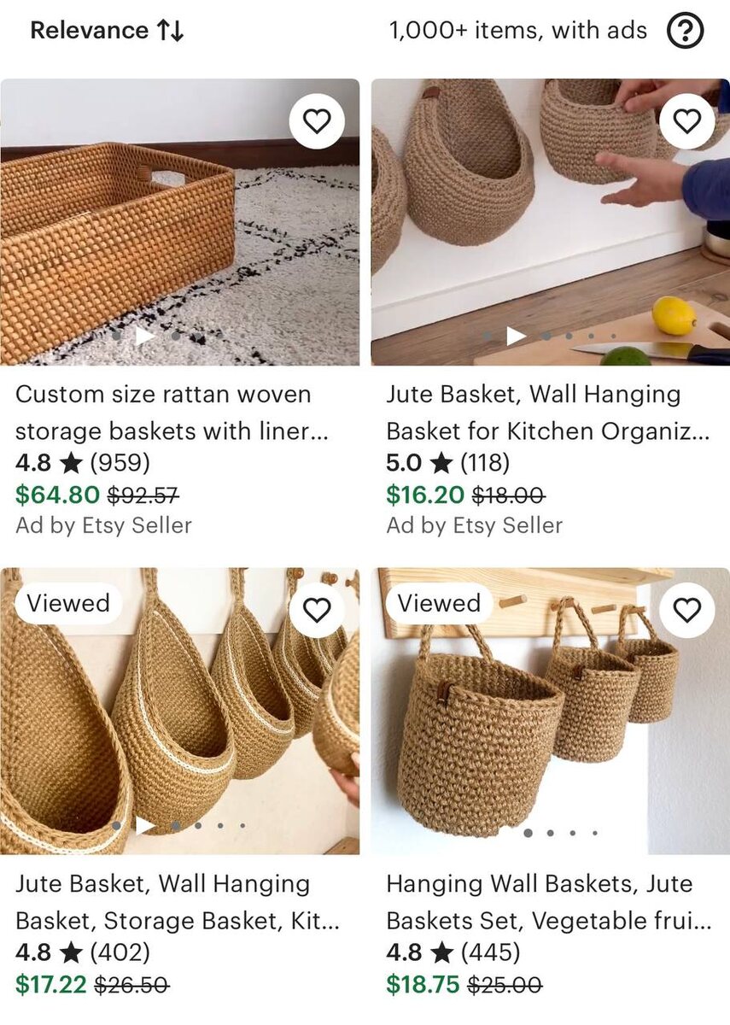Open the Custom size rattan woven baskets title
This screenshot has height=1025, width=730.
(x=172, y=413)
